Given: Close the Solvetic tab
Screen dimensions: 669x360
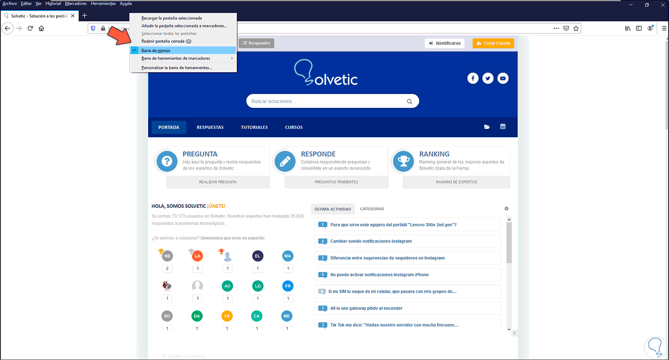Looking at the screenshot, I should [x=73, y=16].
